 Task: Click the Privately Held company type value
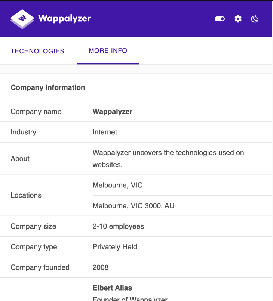pos(115,247)
